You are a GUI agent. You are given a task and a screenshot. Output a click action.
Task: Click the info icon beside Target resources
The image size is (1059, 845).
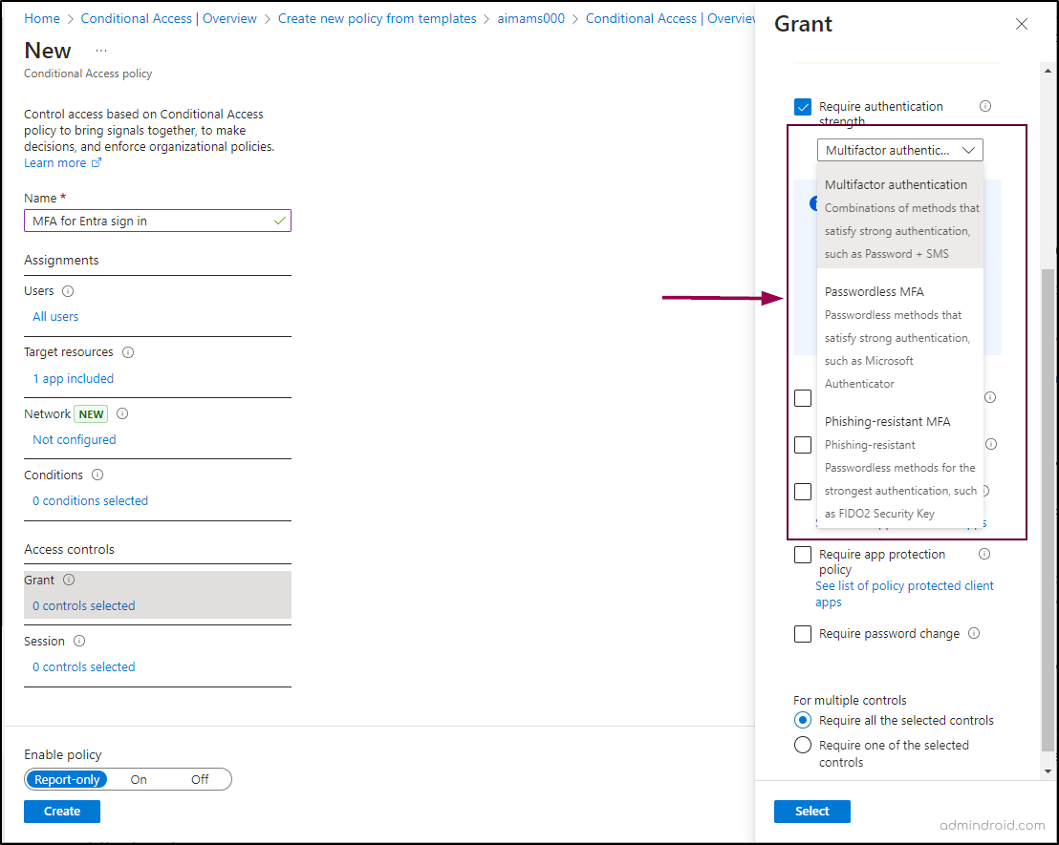128,351
